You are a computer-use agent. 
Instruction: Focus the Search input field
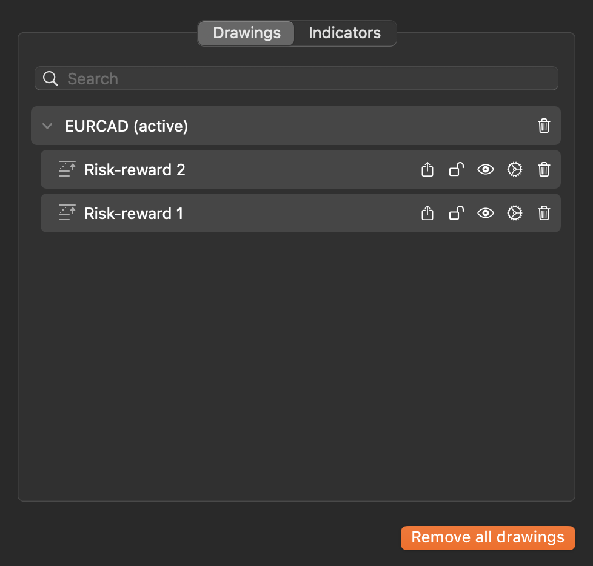tap(296, 79)
